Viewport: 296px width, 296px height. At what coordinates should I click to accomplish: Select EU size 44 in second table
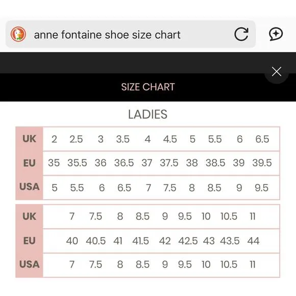pos(253,241)
